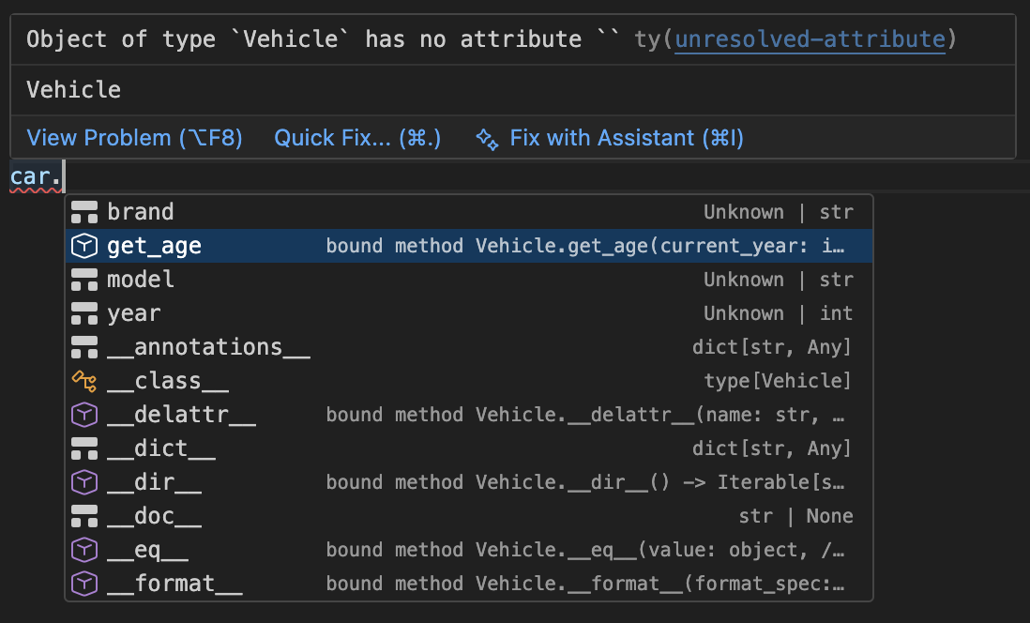Select the brand completion suggestion
The image size is (1030, 623).
[x=141, y=212]
